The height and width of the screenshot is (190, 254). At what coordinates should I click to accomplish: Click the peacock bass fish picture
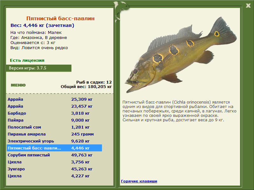pyautogui.click(x=181, y=55)
